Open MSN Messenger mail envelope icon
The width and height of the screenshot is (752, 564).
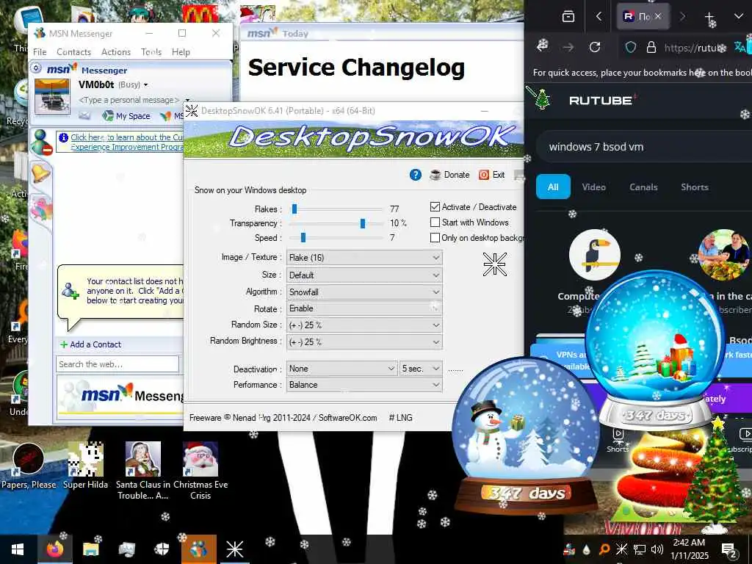pyautogui.click(x=84, y=115)
